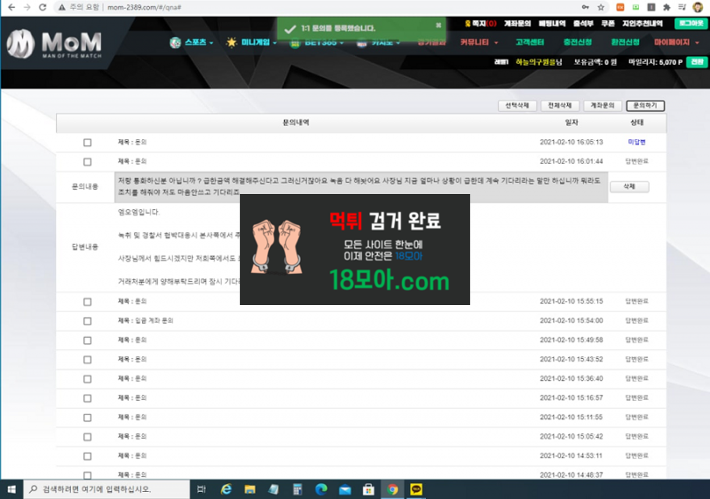Open the Chrome extensions puzzle icon
Screen dimensions: 710x499
[x=666, y=7]
